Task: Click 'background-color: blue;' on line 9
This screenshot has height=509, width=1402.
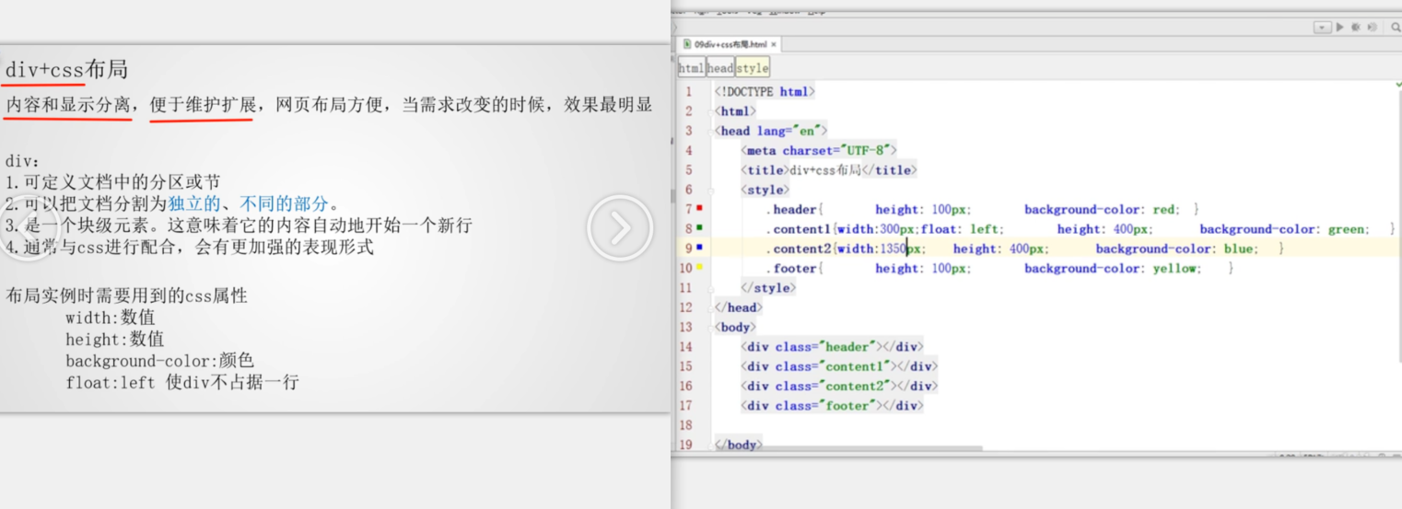Action: click(1176, 249)
